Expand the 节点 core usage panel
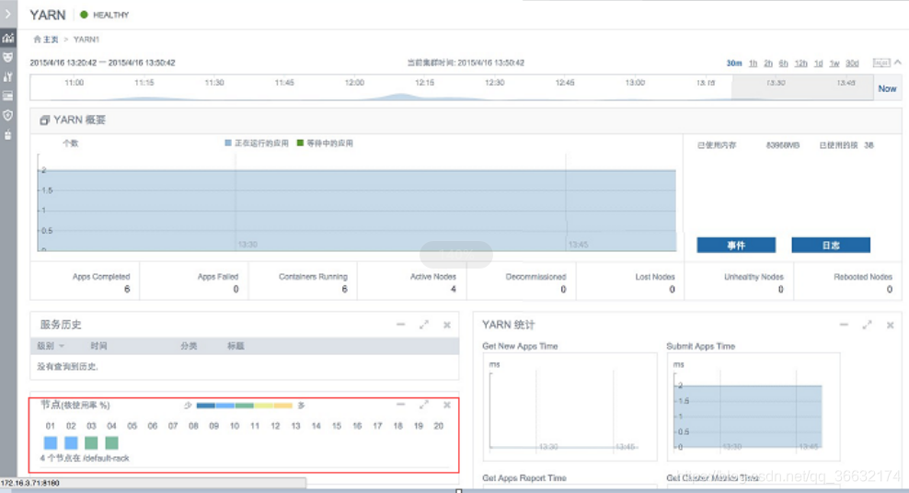Image resolution: width=909 pixels, height=493 pixels. point(424,405)
